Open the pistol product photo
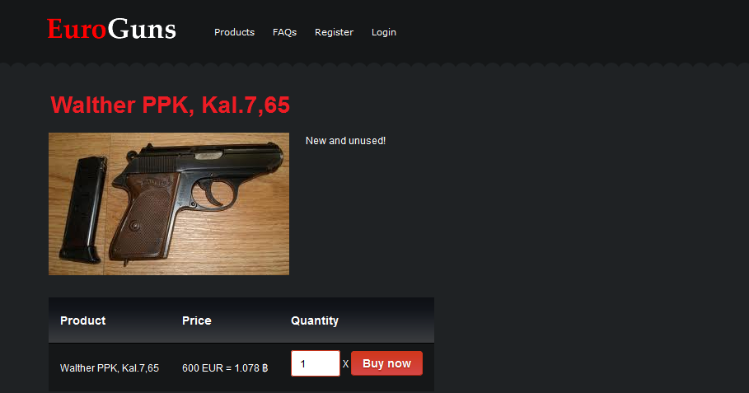Screen dimensions: 749x393 pyautogui.click(x=169, y=204)
